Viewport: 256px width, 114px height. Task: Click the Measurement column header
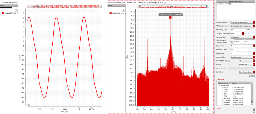(x=224, y=83)
